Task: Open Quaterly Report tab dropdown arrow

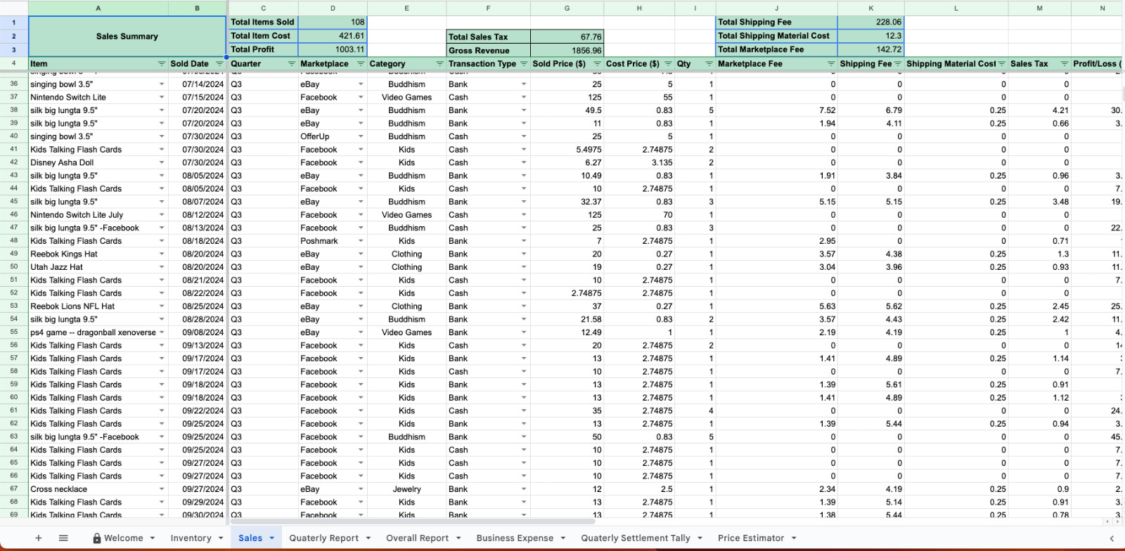Action: pyautogui.click(x=368, y=538)
